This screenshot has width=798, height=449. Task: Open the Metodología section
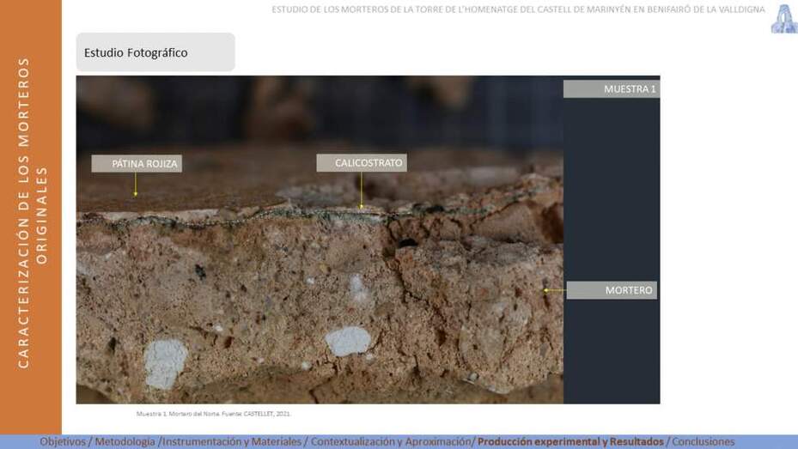tap(125, 441)
